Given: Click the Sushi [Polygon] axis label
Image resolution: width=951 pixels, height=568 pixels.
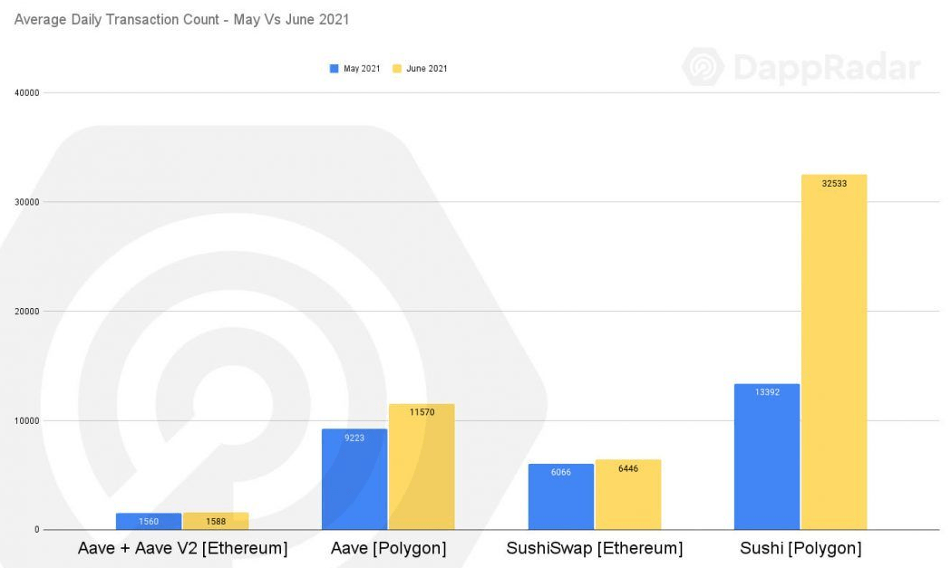Looking at the screenshot, I should pyautogui.click(x=801, y=548).
